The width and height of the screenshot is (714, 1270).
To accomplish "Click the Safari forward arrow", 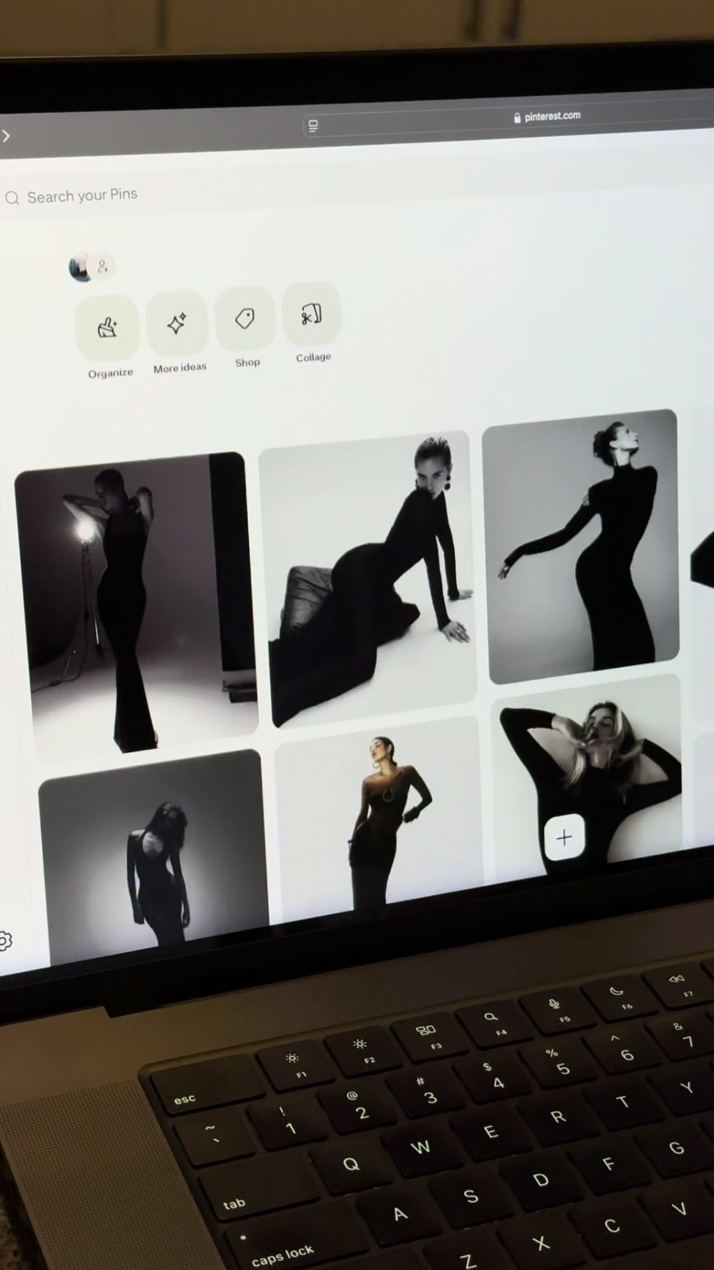I will coord(6,136).
